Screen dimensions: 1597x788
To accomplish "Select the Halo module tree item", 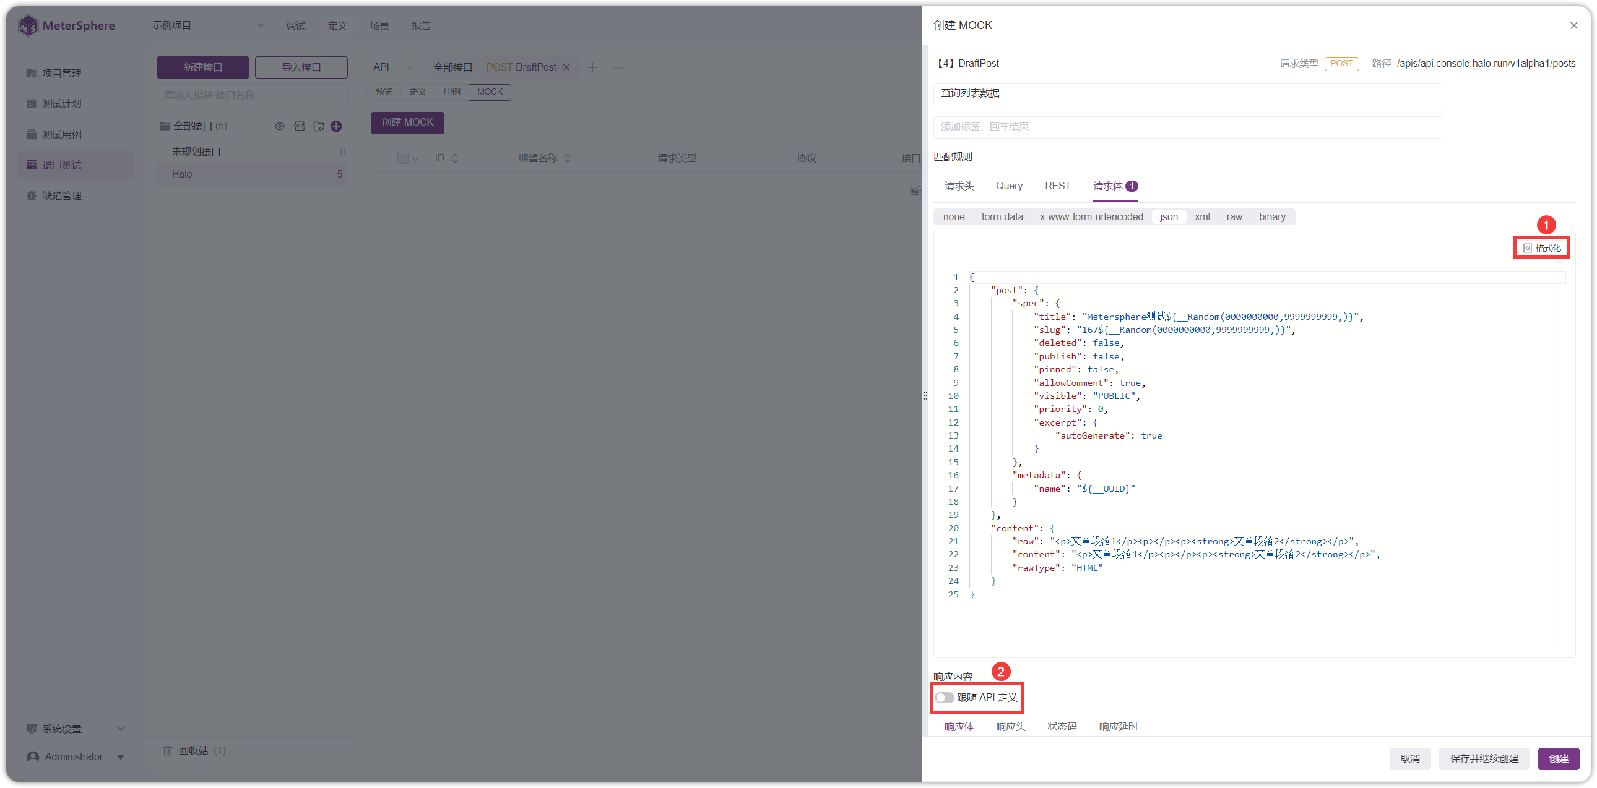I will (x=252, y=174).
